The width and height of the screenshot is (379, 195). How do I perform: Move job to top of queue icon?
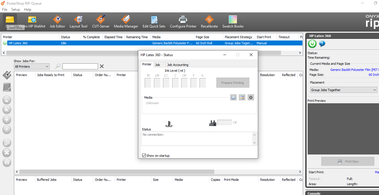[x=7, y=100]
